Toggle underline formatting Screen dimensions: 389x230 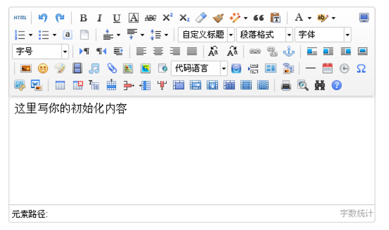116,18
